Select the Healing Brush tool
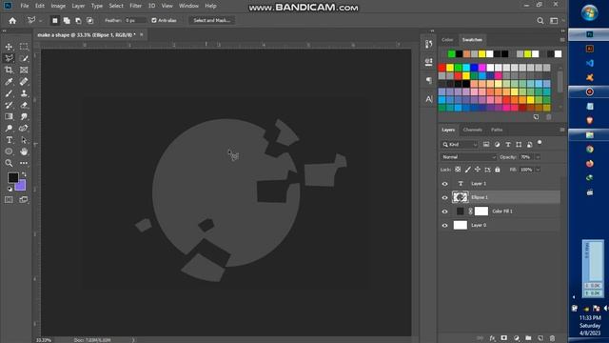 pos(24,82)
